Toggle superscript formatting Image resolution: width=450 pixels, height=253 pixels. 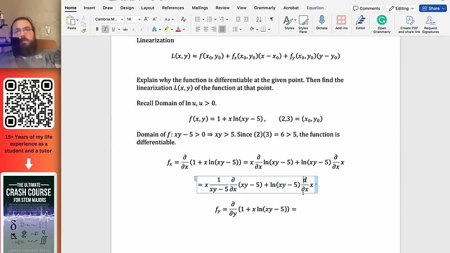coord(142,29)
